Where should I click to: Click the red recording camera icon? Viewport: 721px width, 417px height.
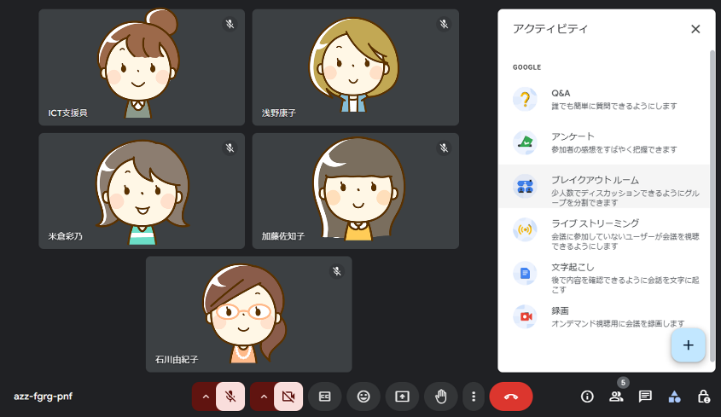[525, 316]
